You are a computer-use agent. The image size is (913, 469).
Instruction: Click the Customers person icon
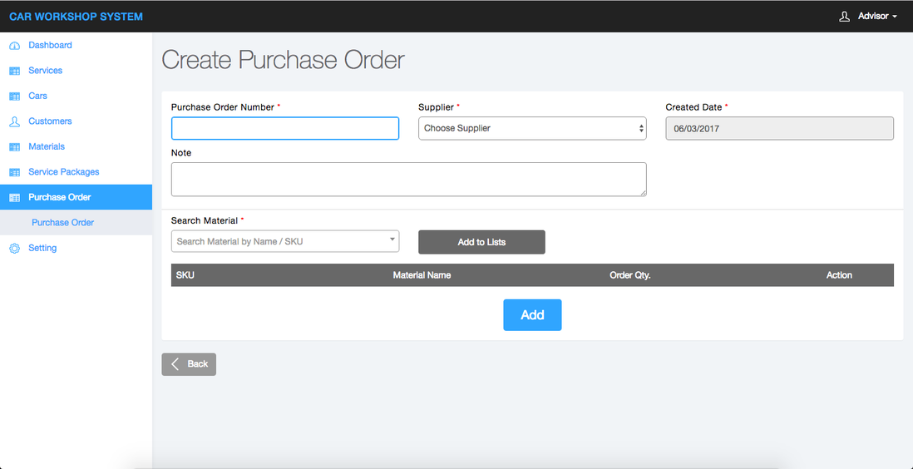14,121
